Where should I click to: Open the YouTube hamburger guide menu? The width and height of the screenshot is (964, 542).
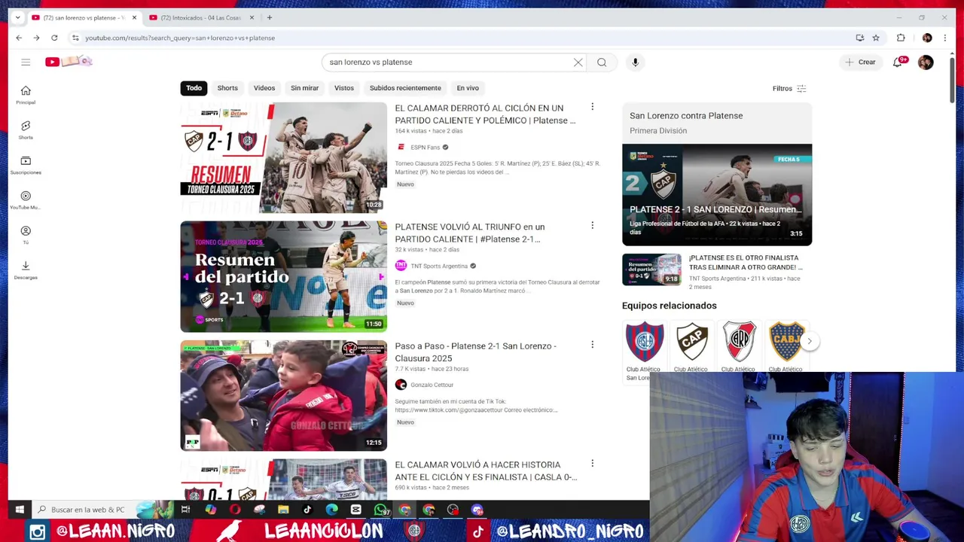tap(26, 62)
